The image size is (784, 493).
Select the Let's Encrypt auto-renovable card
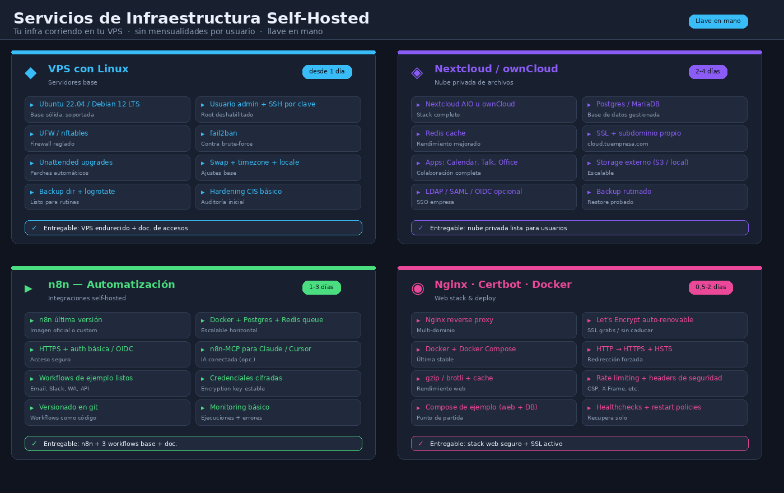tap(665, 325)
